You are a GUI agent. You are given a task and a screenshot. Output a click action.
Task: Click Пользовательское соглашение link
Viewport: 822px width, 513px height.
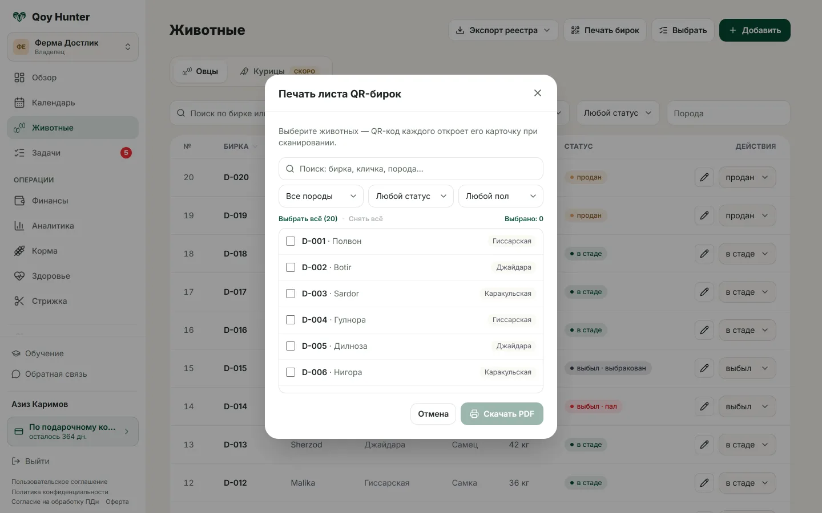point(59,482)
